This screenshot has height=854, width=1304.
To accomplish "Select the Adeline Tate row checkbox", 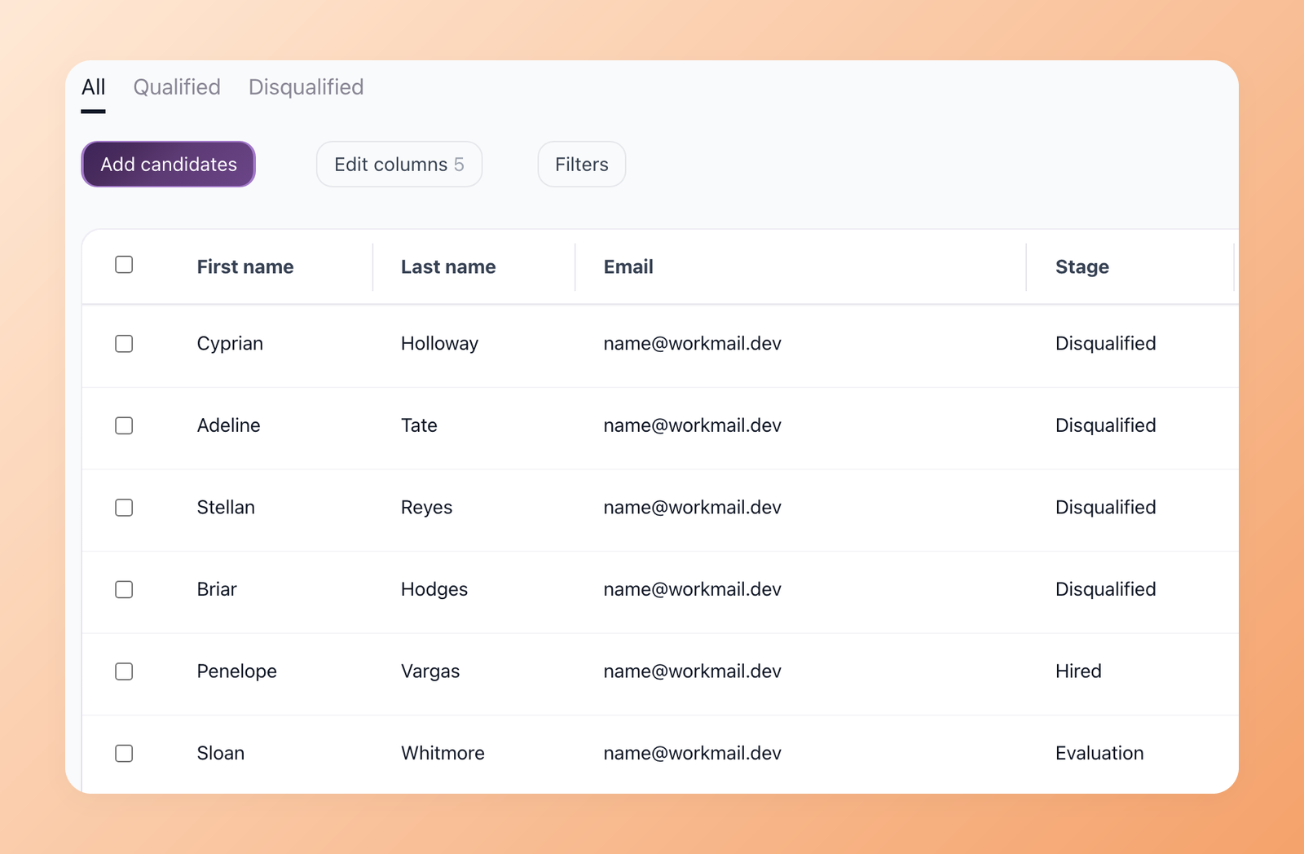I will 124,425.
